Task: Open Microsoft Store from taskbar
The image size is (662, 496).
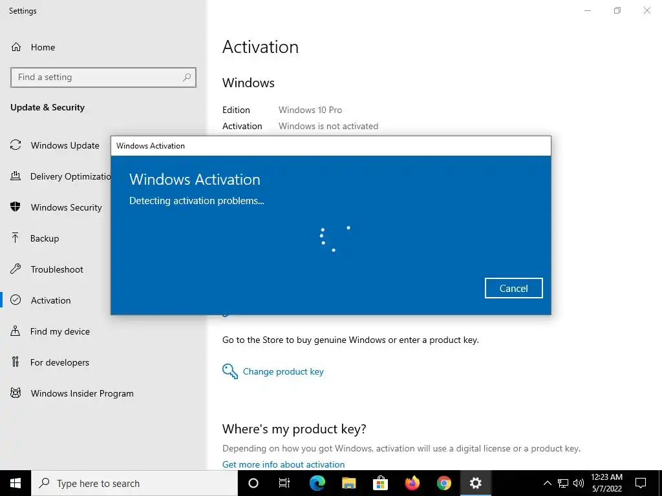Action: 380,483
